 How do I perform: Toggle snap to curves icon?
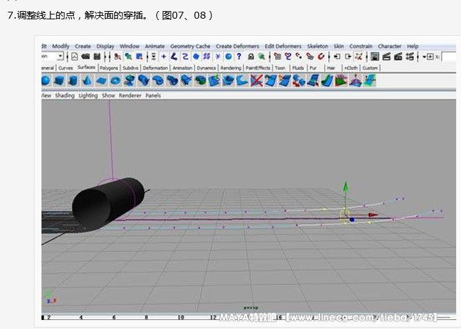288,57
